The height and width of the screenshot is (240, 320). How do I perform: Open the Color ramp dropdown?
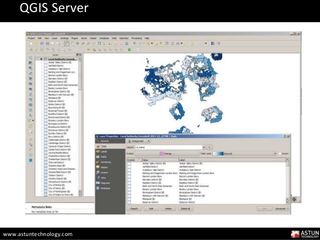point(275,153)
